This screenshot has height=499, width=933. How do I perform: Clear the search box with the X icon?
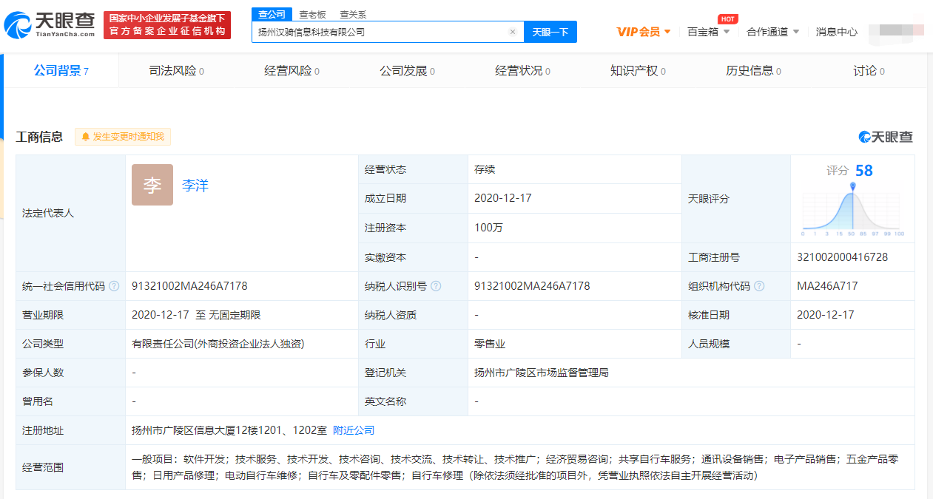(512, 32)
